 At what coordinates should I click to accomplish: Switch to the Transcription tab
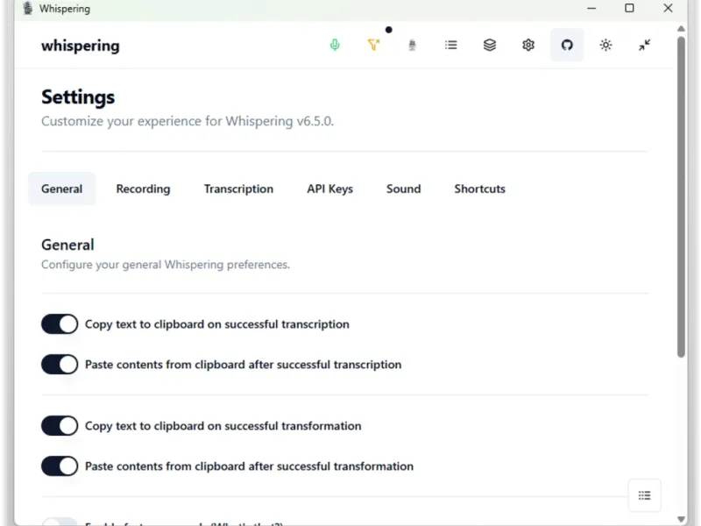click(238, 188)
